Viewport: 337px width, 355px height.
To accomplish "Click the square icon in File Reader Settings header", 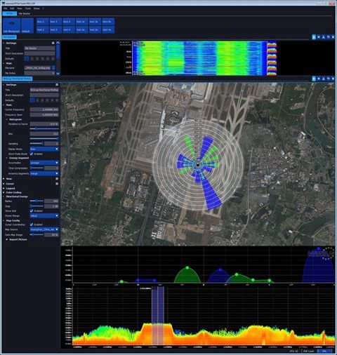I will (53, 43).
